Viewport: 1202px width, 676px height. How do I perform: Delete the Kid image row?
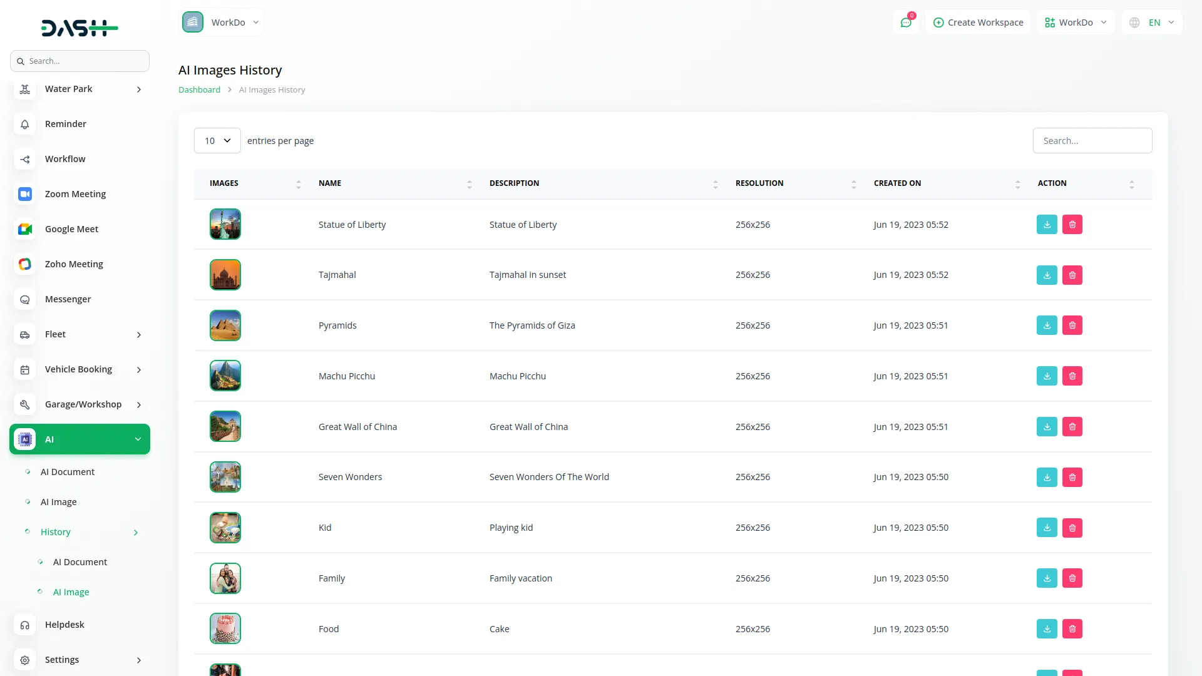pos(1072,528)
